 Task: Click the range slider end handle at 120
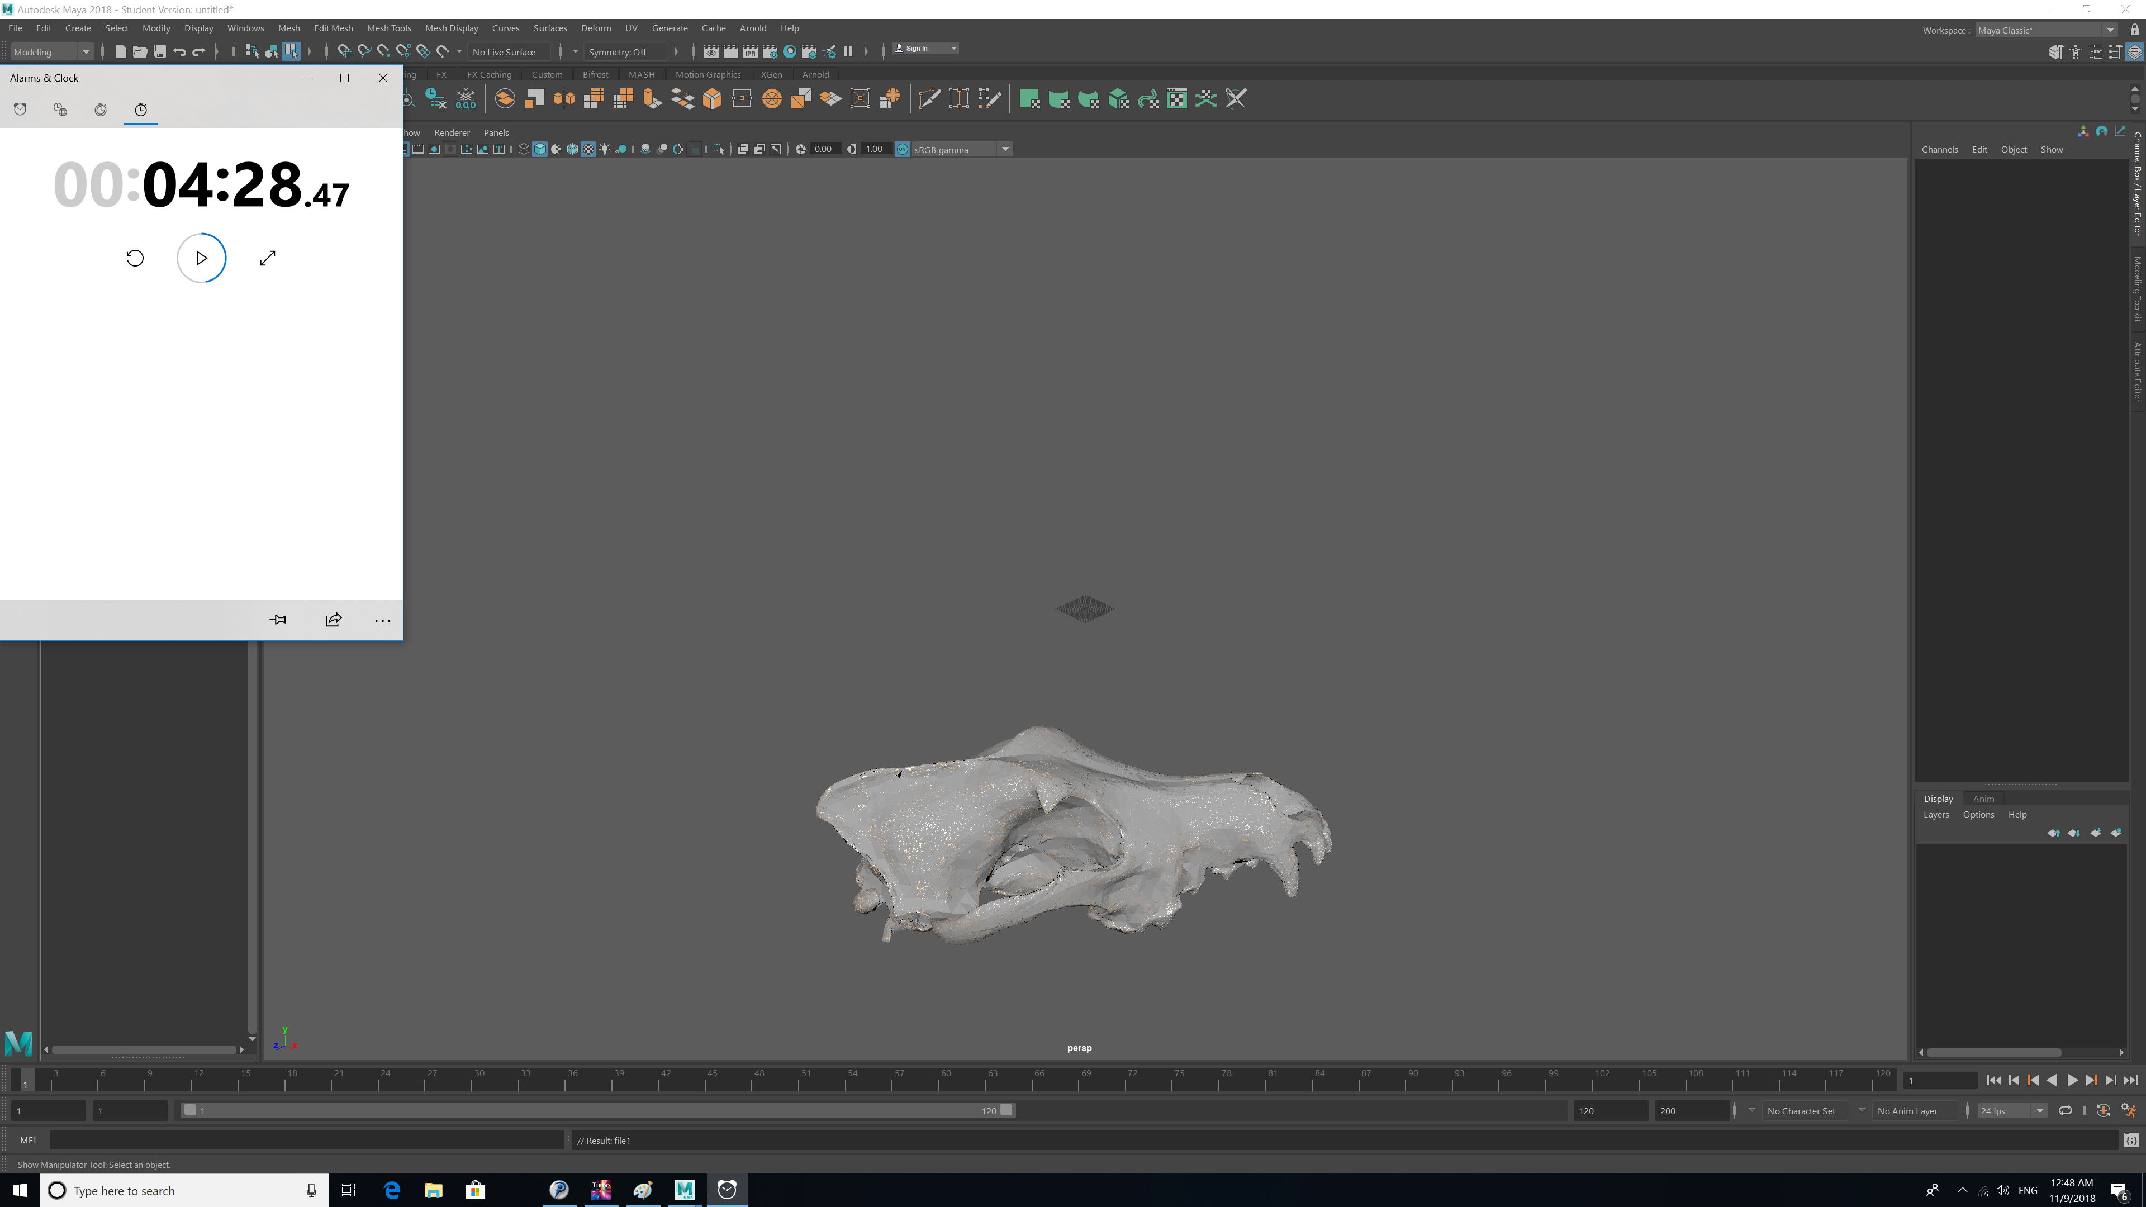point(1006,1110)
